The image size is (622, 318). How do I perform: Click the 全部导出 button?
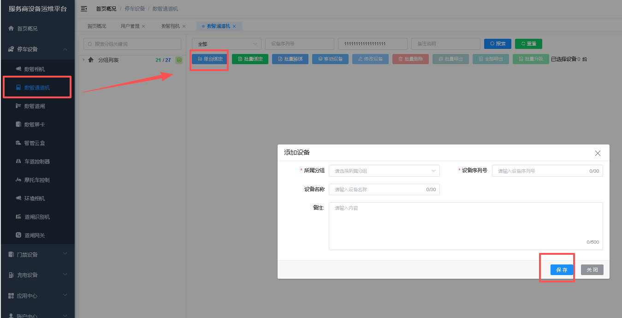point(491,59)
